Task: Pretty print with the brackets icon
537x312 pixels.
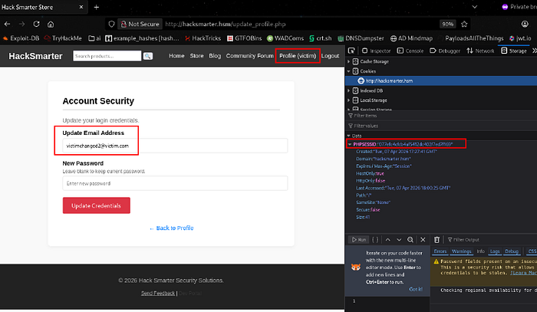Action: click(375, 239)
